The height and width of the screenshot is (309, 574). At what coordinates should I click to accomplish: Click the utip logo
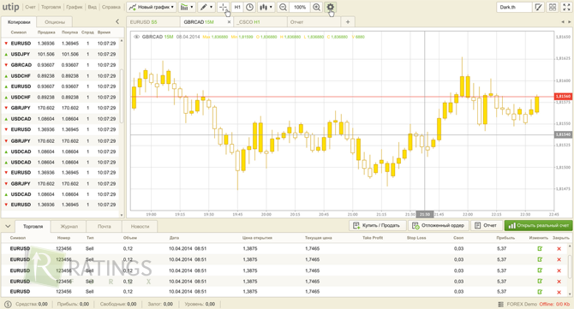(10, 7)
